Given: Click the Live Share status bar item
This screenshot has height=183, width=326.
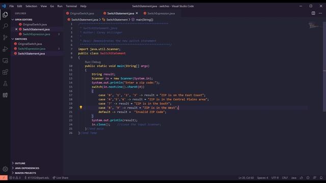Looking at the screenshot, I should (61, 178).
